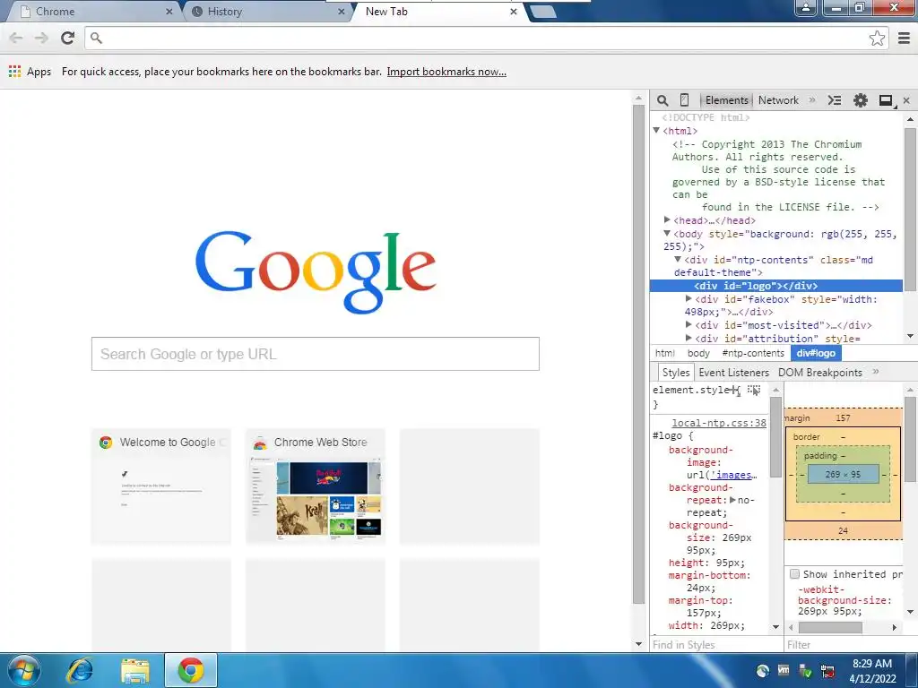
Task: Click the Find in Styles field
Action: tap(716, 644)
